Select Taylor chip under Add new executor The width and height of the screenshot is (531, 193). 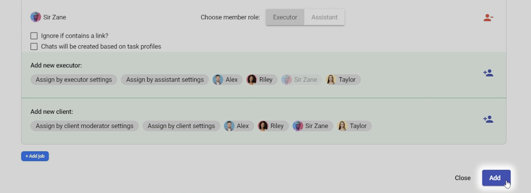343,80
